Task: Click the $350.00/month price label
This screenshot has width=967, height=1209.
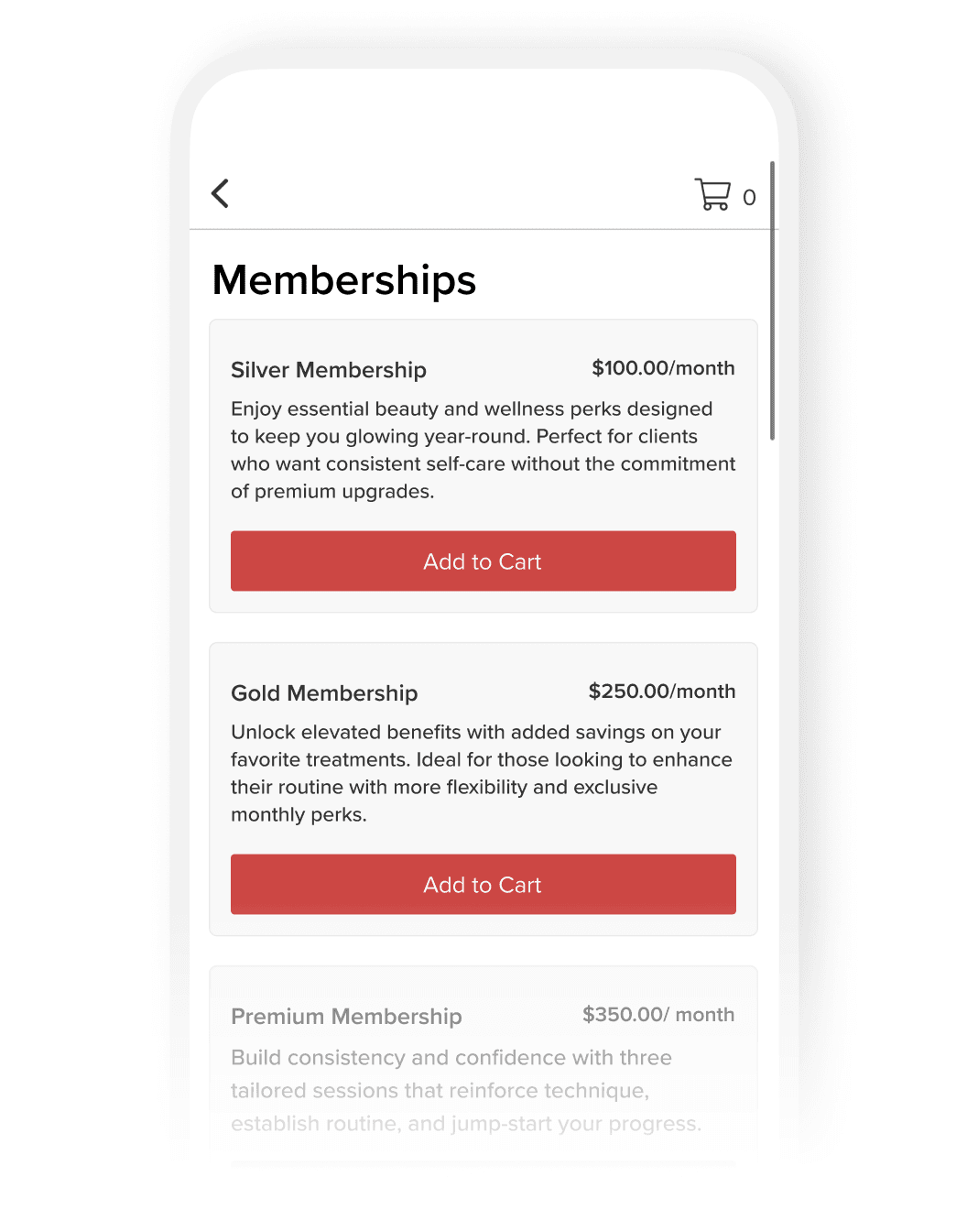Action: [x=657, y=1015]
